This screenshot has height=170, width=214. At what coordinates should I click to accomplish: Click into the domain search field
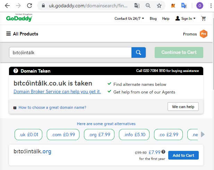(70, 52)
